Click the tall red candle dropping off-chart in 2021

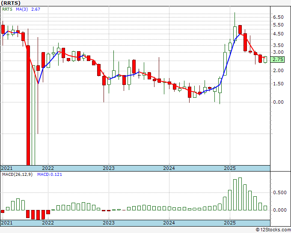[x=28, y=105]
